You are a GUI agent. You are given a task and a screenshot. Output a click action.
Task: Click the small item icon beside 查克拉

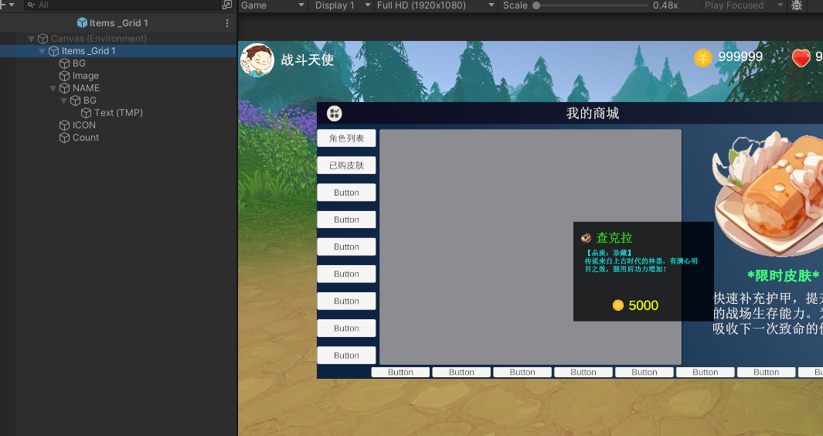[587, 238]
